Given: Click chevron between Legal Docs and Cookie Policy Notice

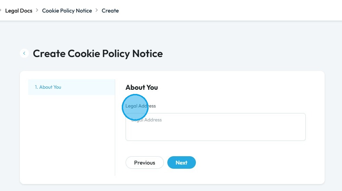Looking at the screenshot, I should point(37,10).
